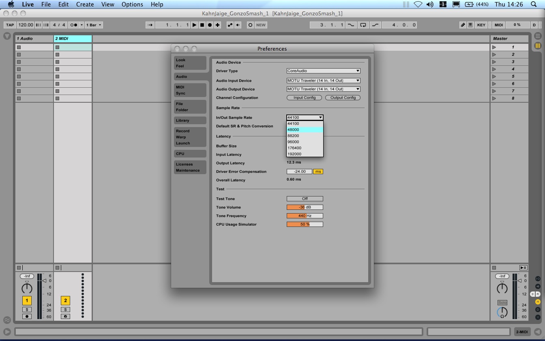The width and height of the screenshot is (545, 341).
Task: Toggle the Loop switch in the transport
Action: pyautogui.click(x=363, y=25)
